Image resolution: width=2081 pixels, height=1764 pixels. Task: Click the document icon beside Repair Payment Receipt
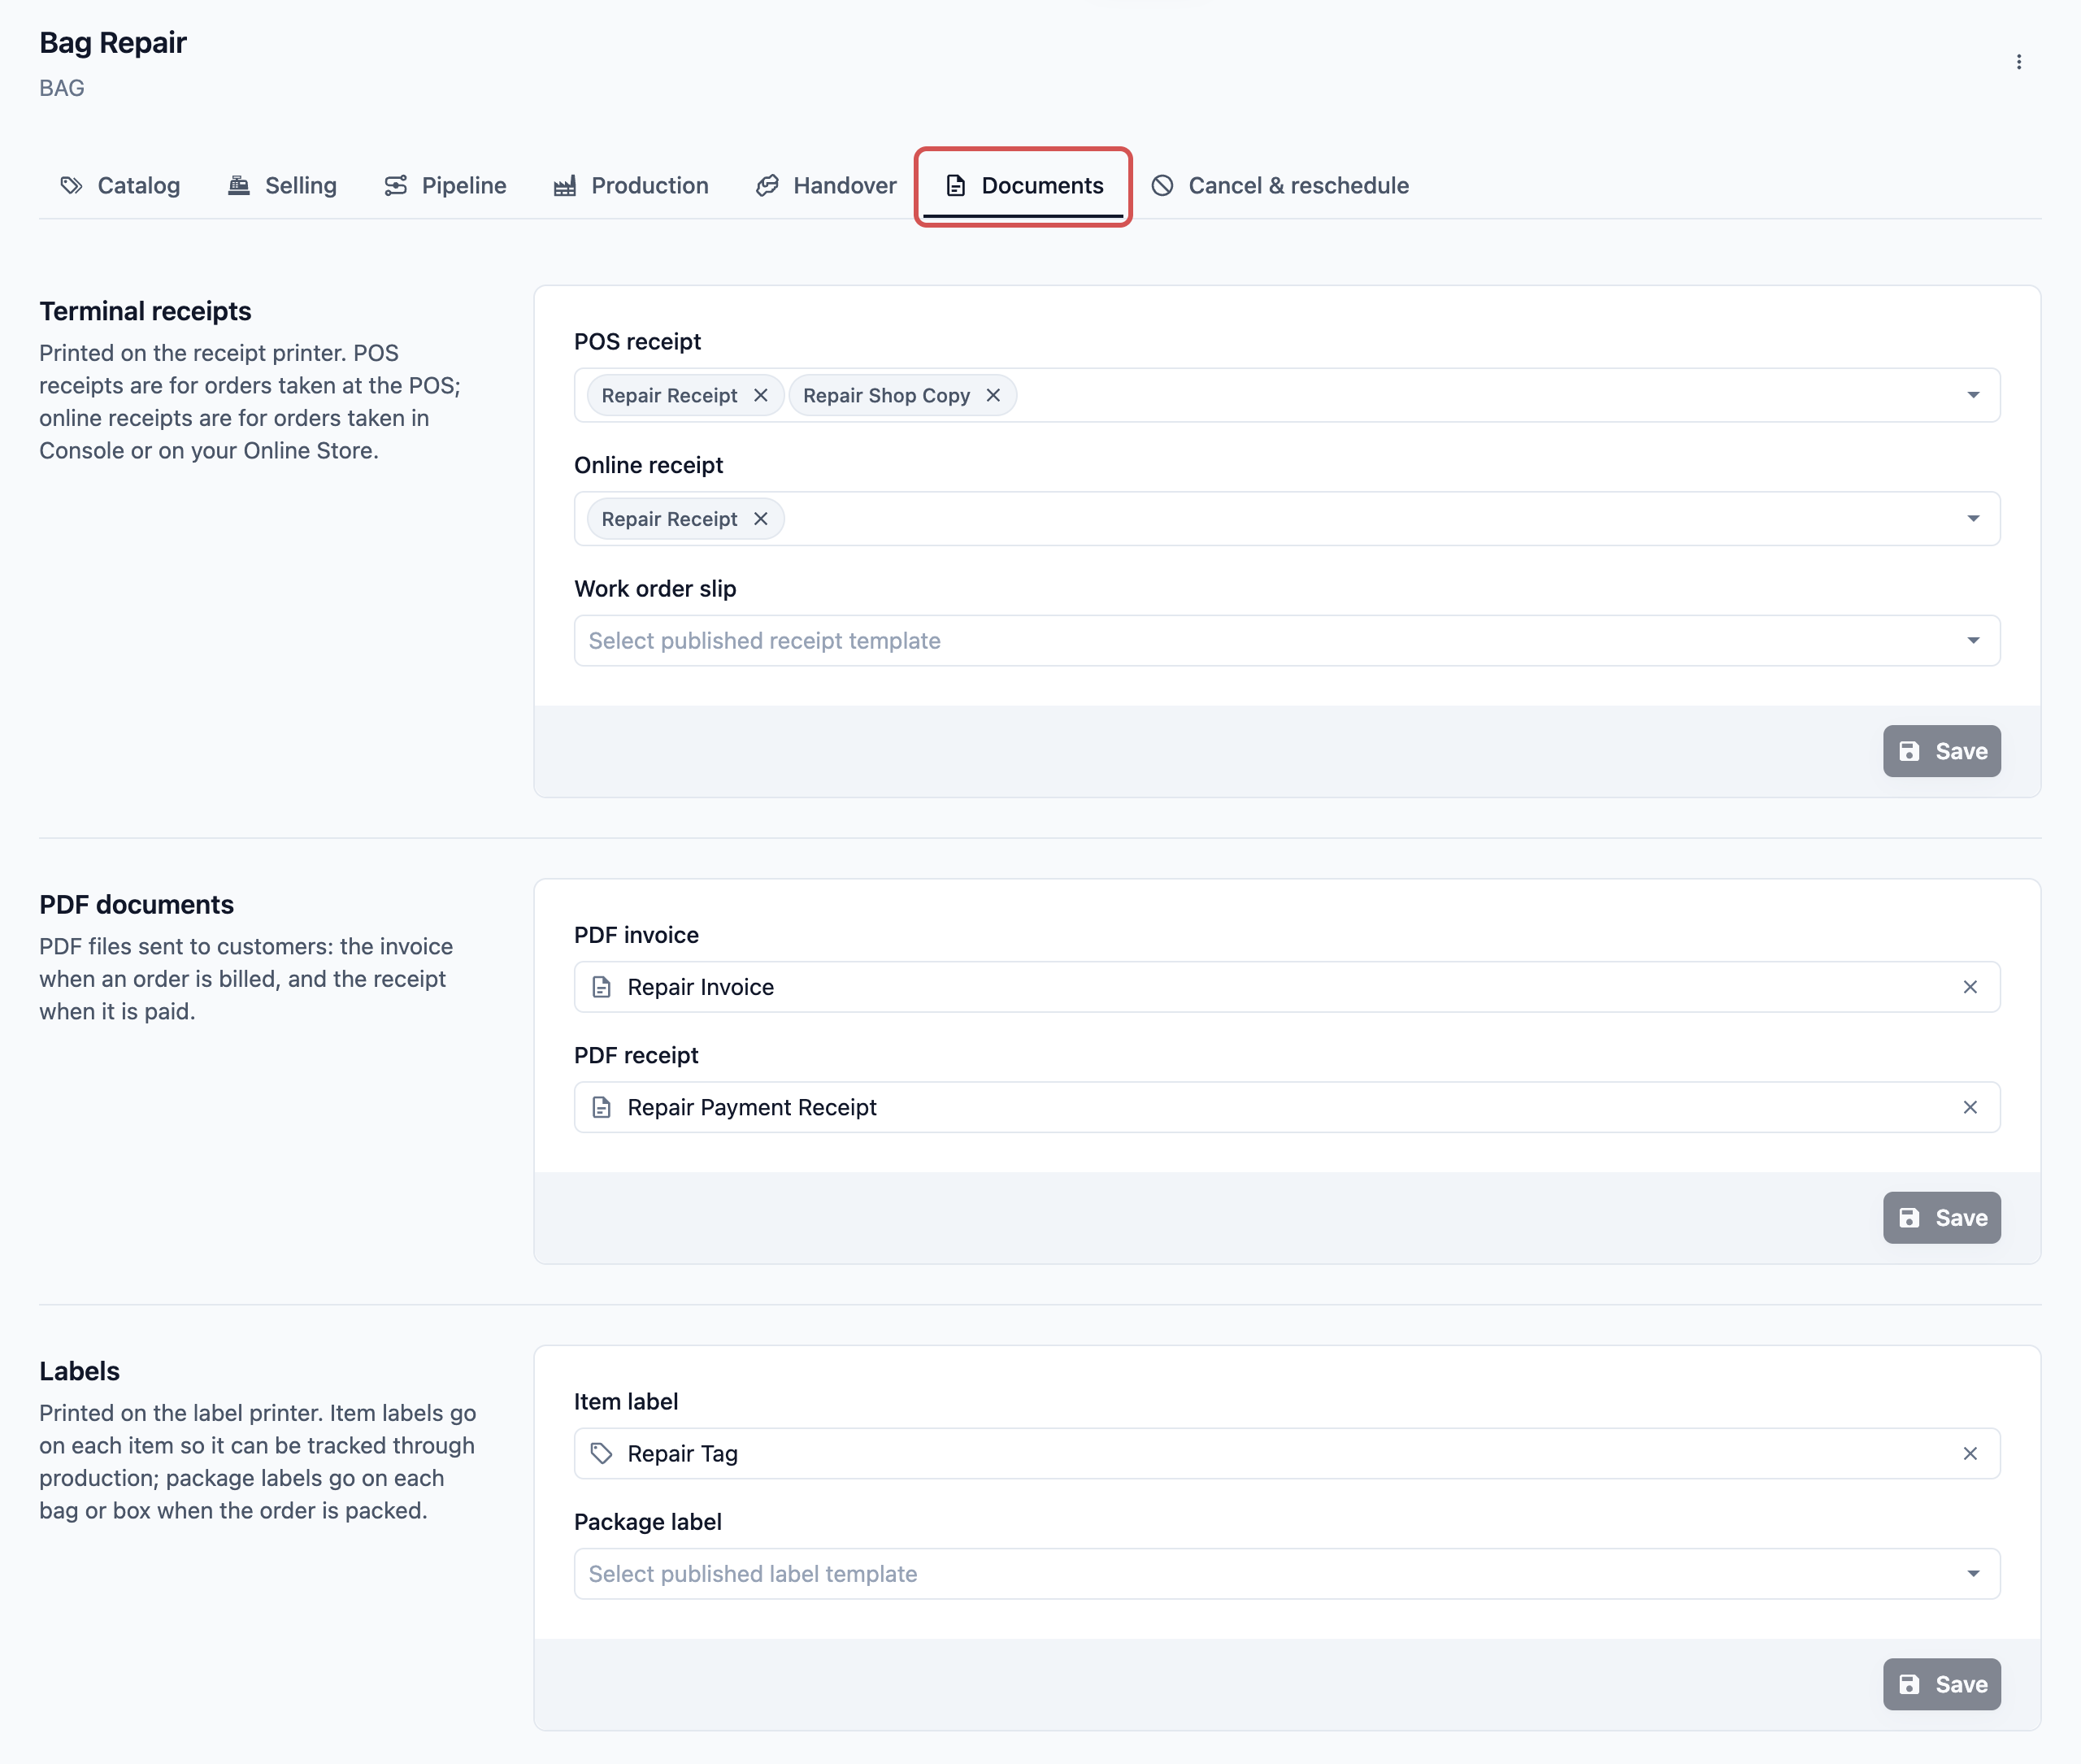[601, 1107]
